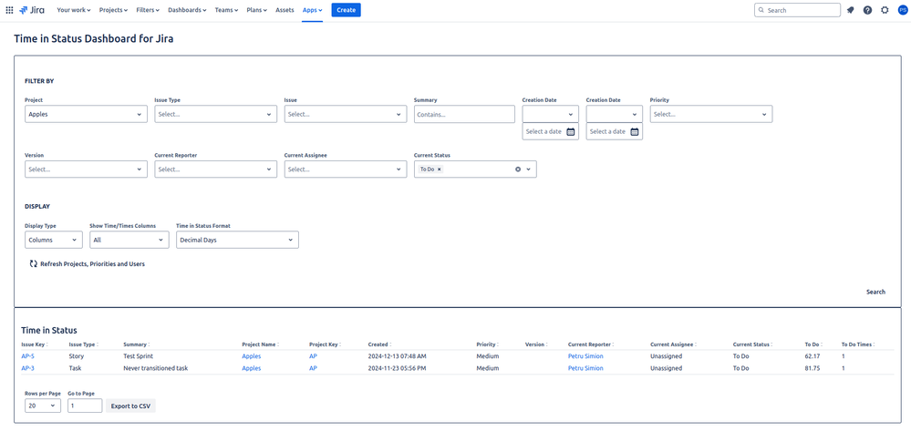
Task: Sort by Current Status column
Action: click(753, 344)
